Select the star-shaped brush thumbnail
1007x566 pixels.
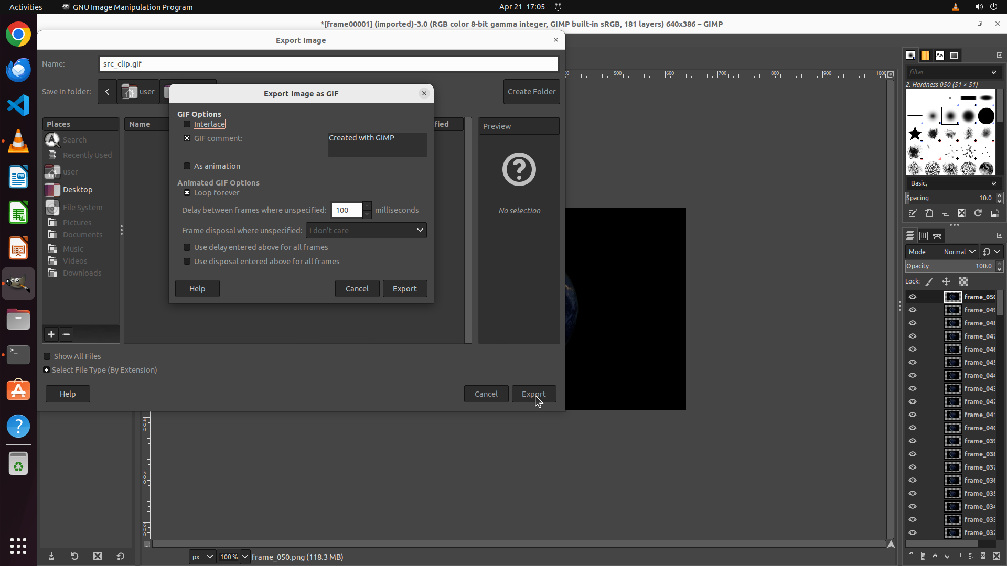point(915,134)
